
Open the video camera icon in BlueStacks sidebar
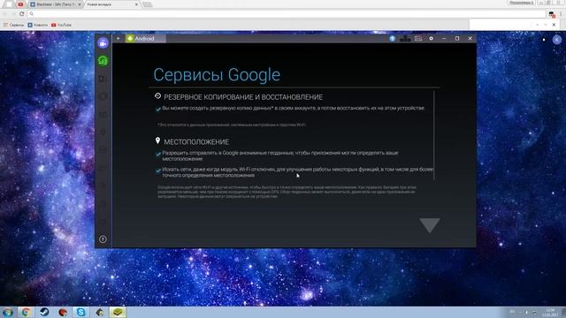[x=103, y=43]
